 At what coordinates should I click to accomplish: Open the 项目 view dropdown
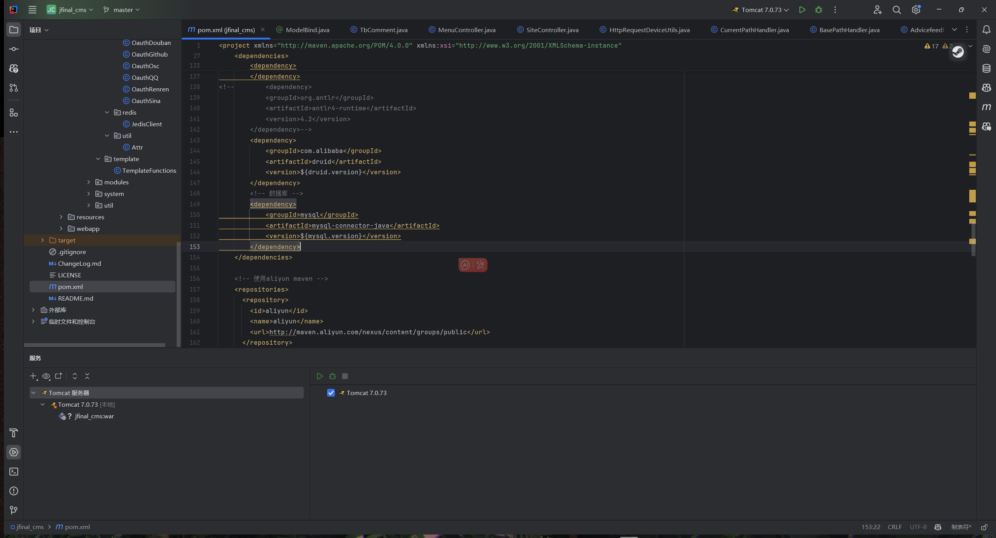pos(39,30)
